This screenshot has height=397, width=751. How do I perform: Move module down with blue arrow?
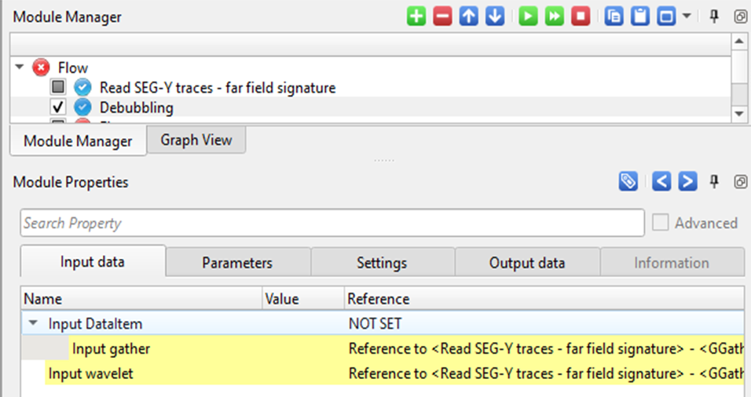(x=494, y=16)
